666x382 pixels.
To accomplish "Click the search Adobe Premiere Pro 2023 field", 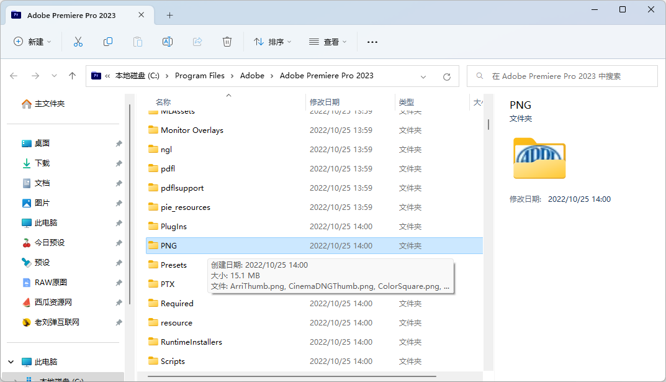I will 562,76.
